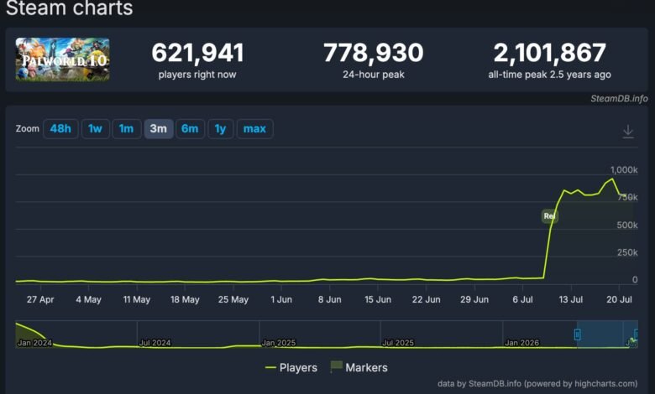Click the '750k' y-axis label
Screen dimensions: 655x394
pos(628,197)
